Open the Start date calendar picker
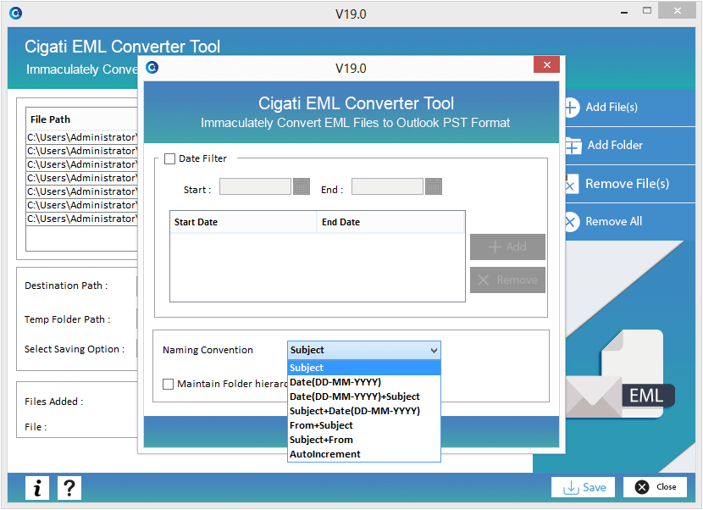 click(302, 186)
